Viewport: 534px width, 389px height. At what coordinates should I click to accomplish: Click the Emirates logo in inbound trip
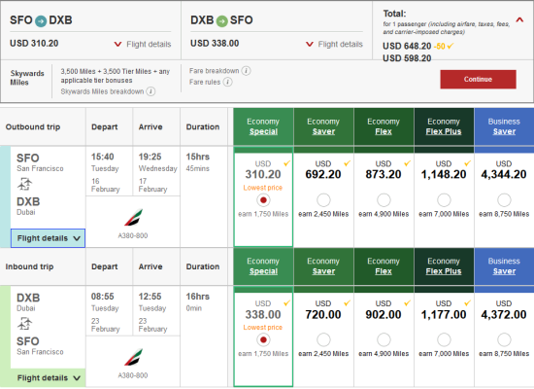[x=133, y=357]
